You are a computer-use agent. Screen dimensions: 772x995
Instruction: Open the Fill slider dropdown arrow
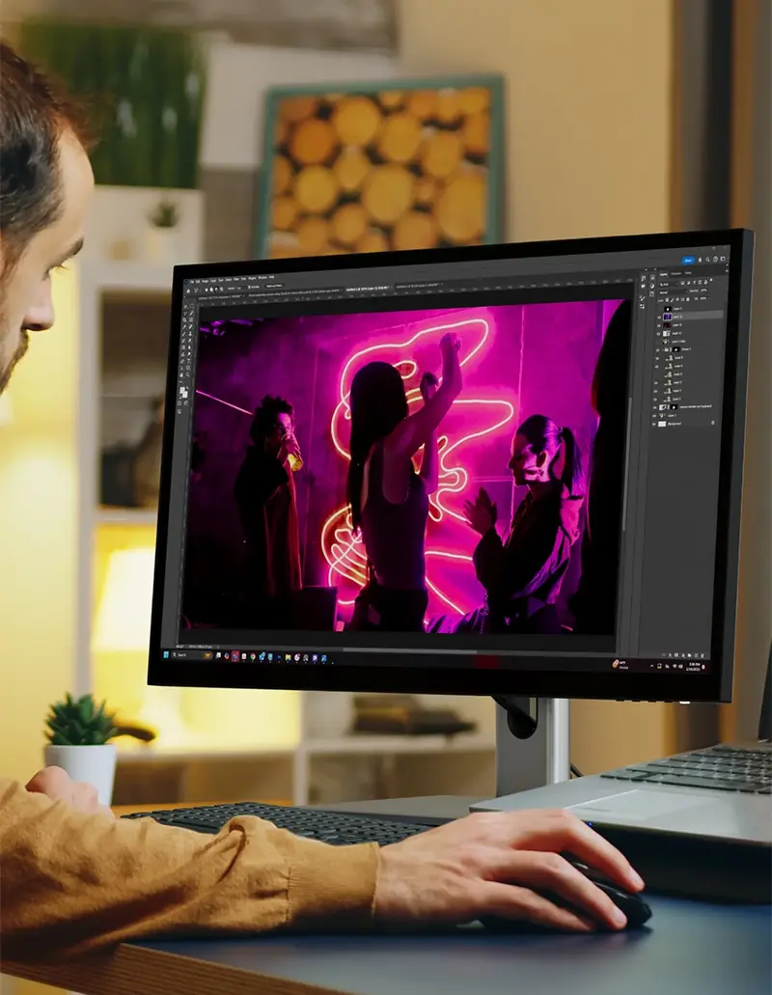[x=709, y=298]
